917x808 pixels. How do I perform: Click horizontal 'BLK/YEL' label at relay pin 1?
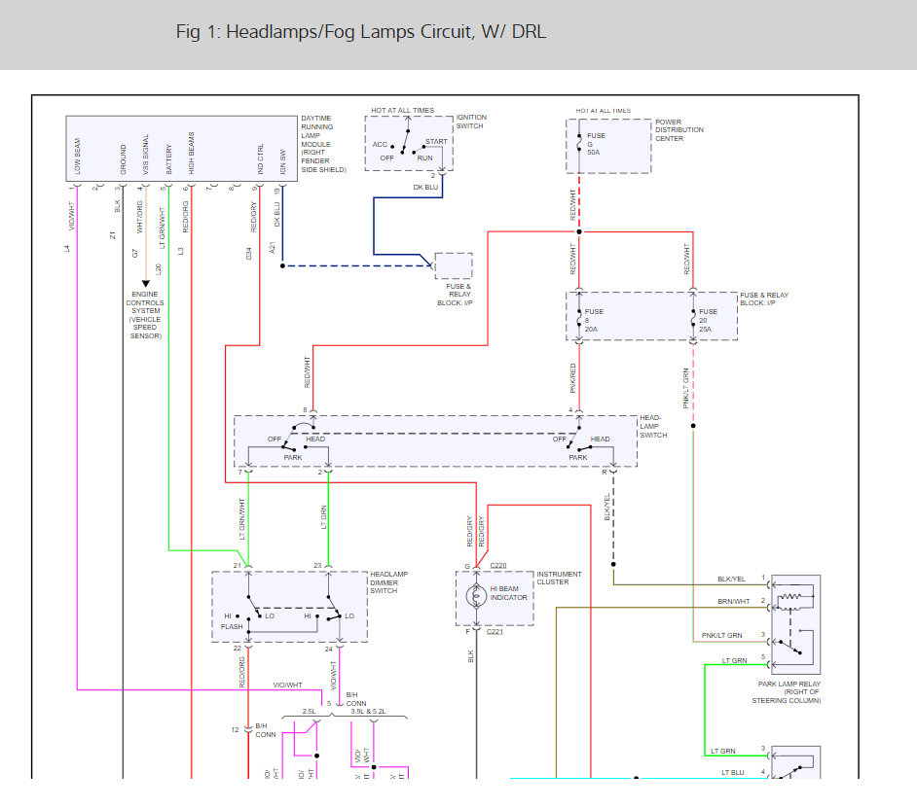click(x=731, y=579)
